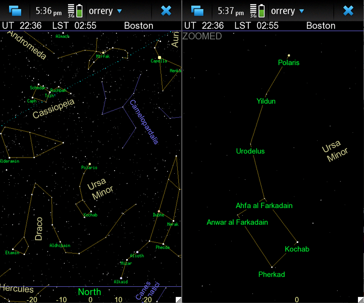Viewport: 364px width, 303px height.
Task: Tap Boston location in left screen
Action: point(138,26)
